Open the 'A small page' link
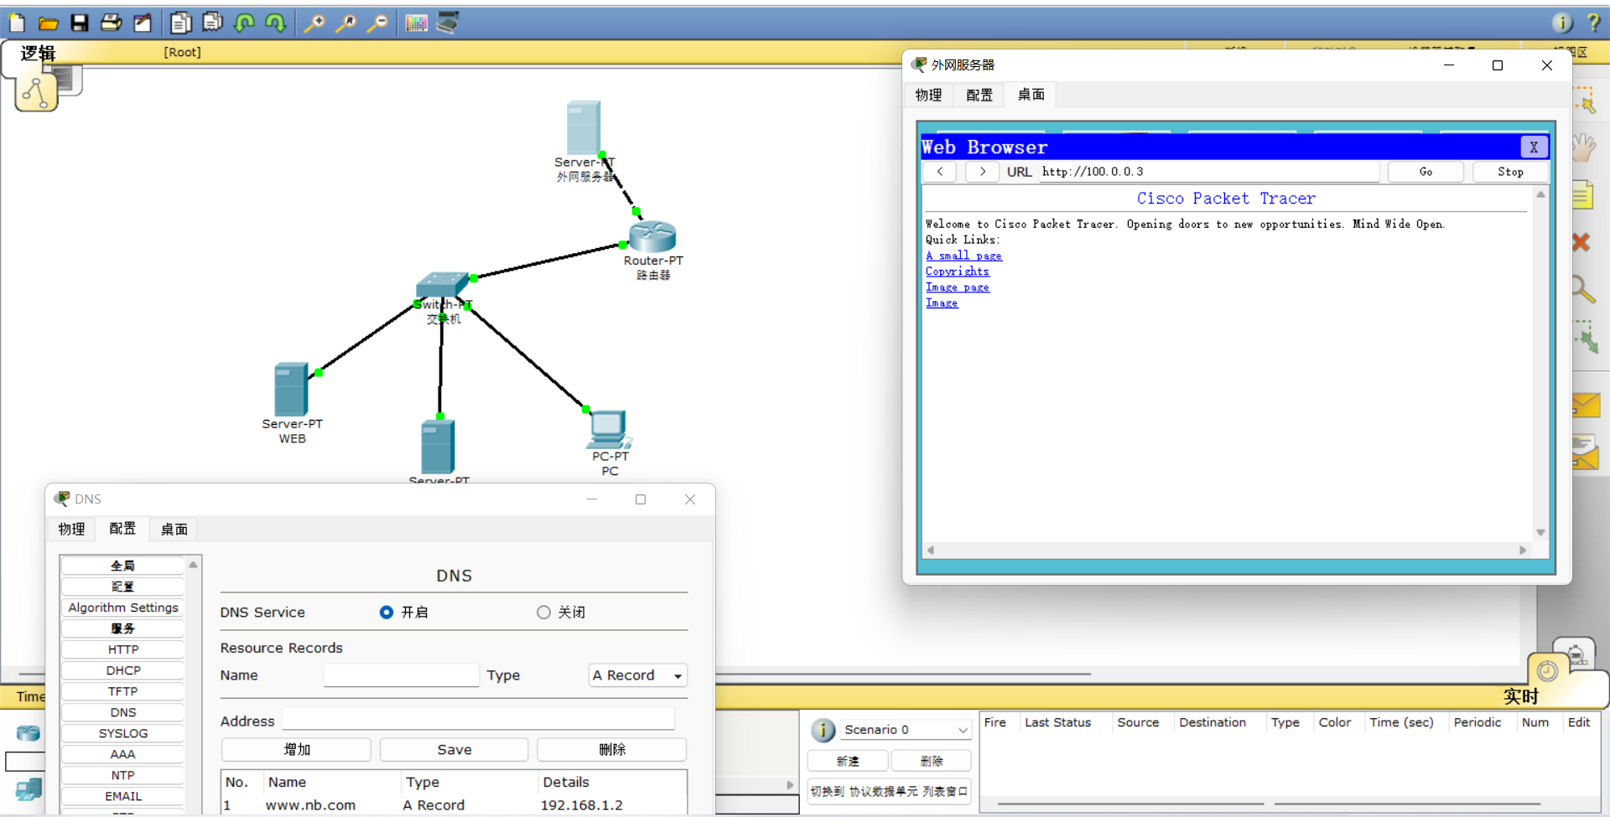 click(x=963, y=256)
